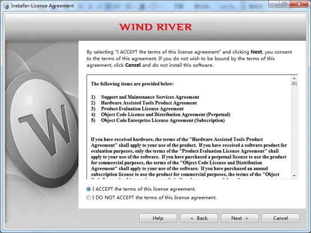The width and height of the screenshot is (311, 233).
Task: Click inside the license agreement text box
Action: 189,127
